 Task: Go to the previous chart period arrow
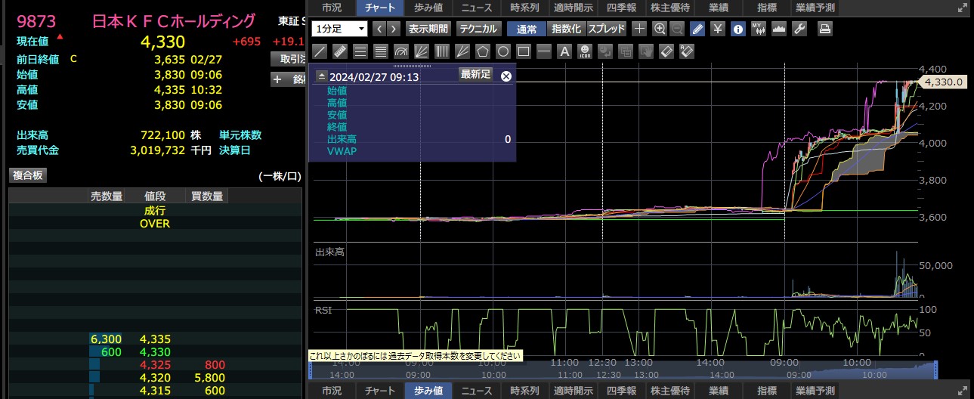379,29
